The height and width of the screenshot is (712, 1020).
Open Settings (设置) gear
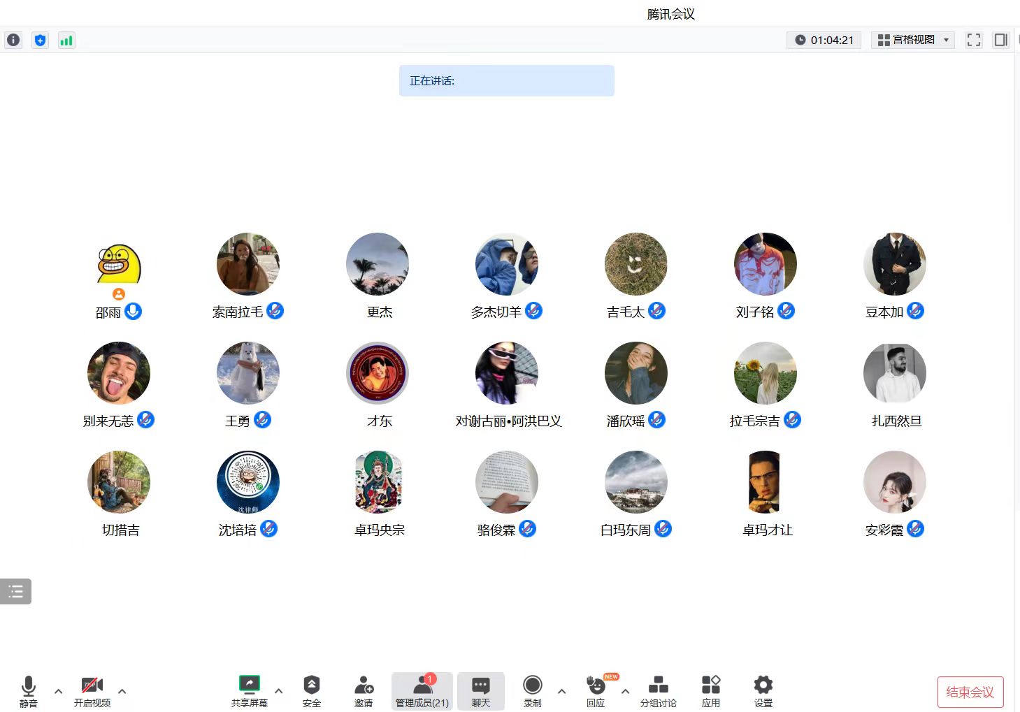763,691
